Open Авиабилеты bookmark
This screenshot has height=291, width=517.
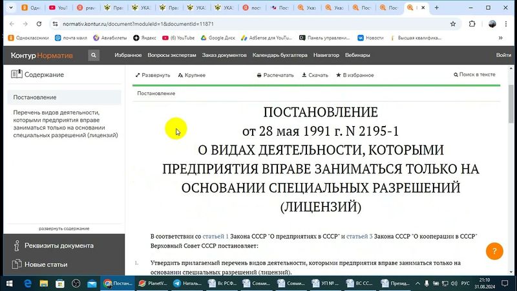(110, 38)
